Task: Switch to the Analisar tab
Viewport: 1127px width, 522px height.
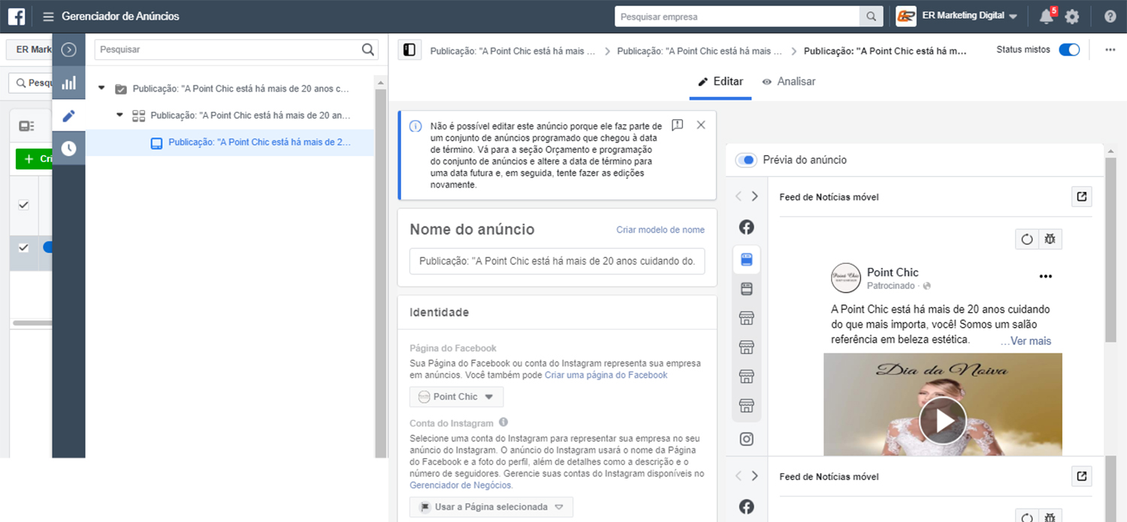Action: (788, 82)
